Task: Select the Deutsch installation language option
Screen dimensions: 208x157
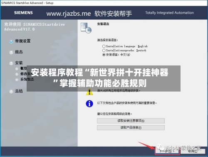Action: 104,50
